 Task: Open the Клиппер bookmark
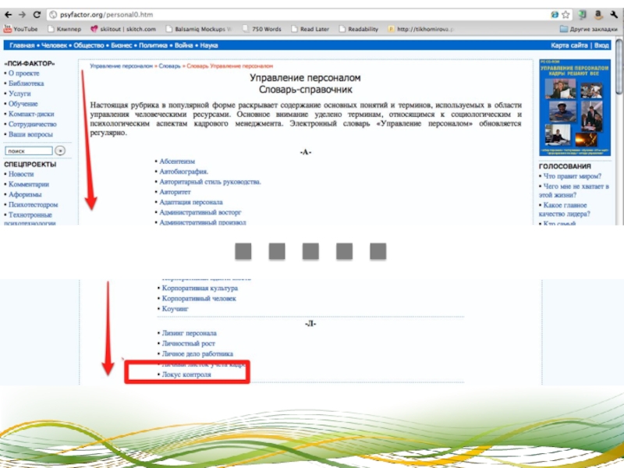point(65,29)
